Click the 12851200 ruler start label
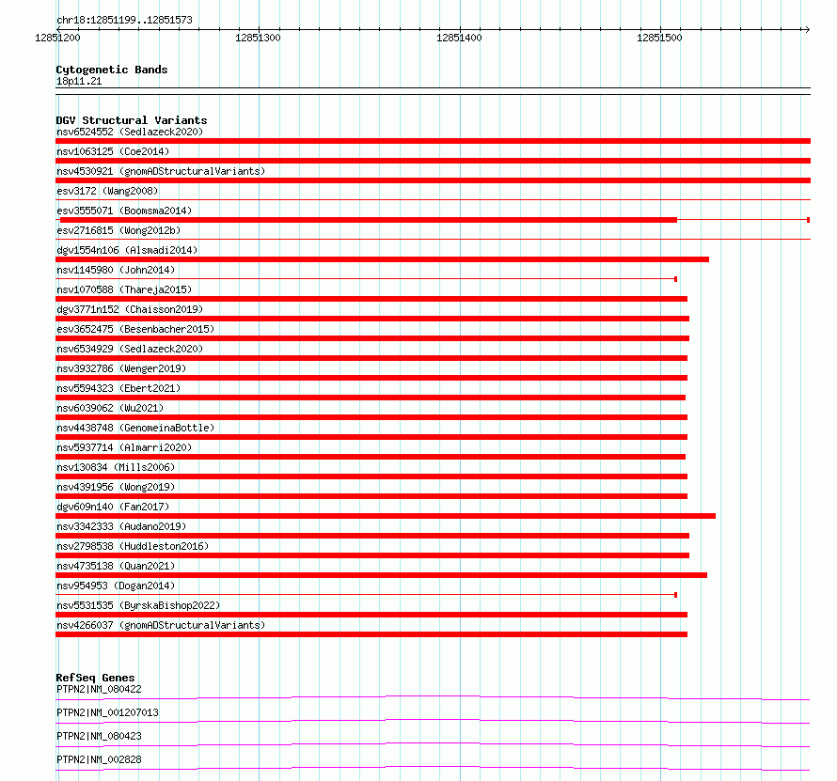The width and height of the screenshot is (837, 781). coord(57,38)
